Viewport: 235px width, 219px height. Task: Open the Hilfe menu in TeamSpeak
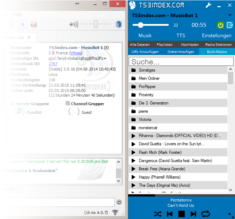tap(17, 15)
